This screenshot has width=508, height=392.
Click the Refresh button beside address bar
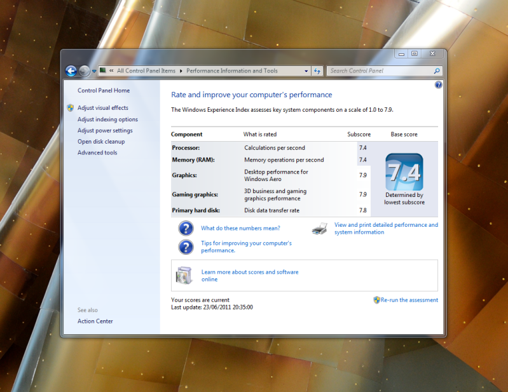point(317,71)
